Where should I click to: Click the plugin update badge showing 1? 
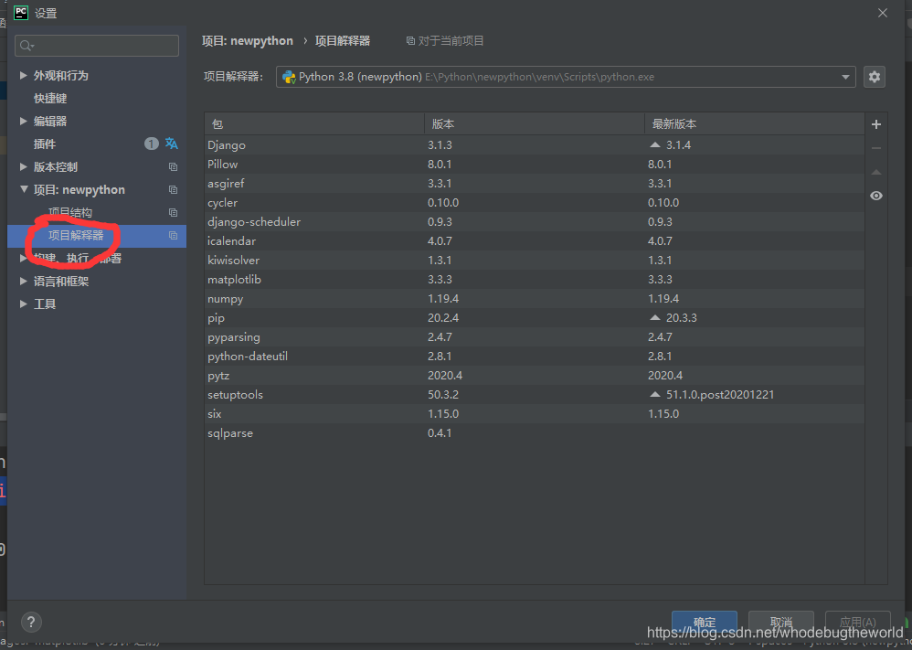(x=151, y=144)
